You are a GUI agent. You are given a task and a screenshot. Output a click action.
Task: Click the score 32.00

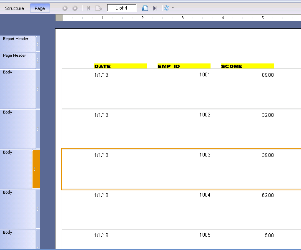[x=268, y=115]
